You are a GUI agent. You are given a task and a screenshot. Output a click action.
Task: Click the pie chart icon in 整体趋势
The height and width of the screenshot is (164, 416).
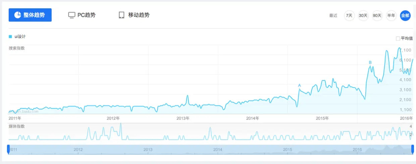point(17,15)
